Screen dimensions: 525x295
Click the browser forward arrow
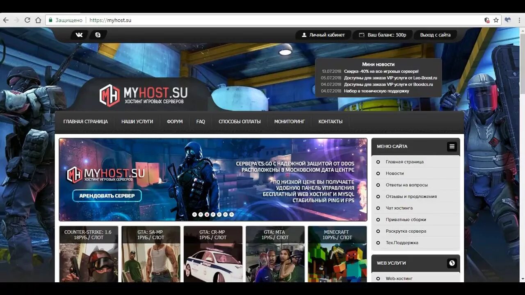pos(17,20)
